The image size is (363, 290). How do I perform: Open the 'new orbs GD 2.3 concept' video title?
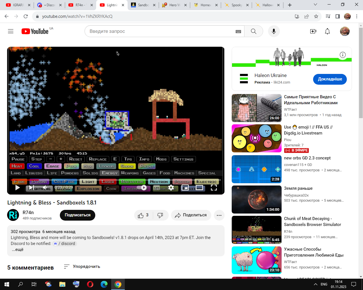[x=307, y=158]
